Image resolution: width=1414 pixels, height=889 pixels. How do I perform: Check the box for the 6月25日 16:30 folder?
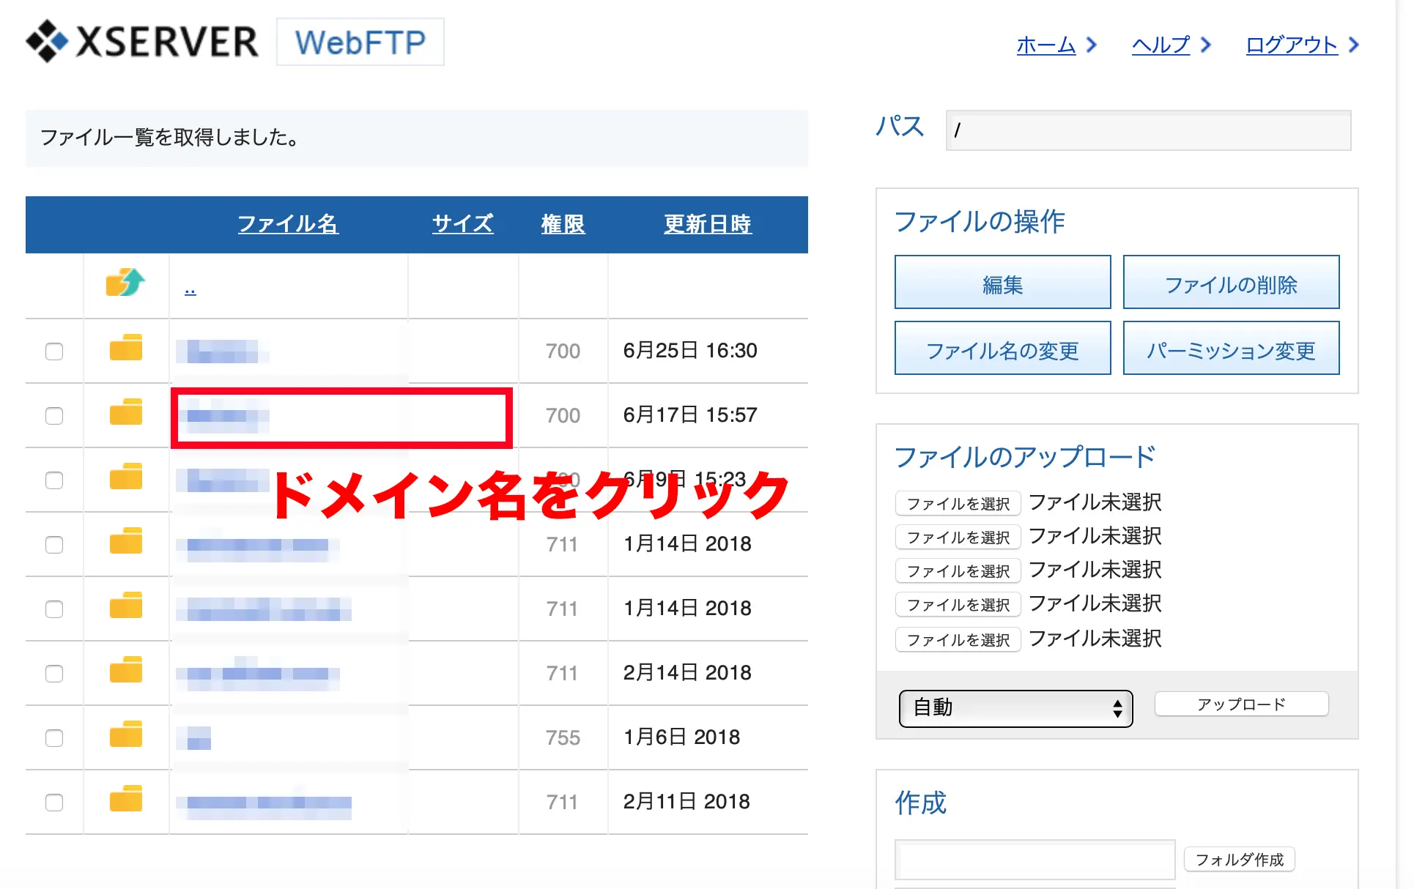54,351
